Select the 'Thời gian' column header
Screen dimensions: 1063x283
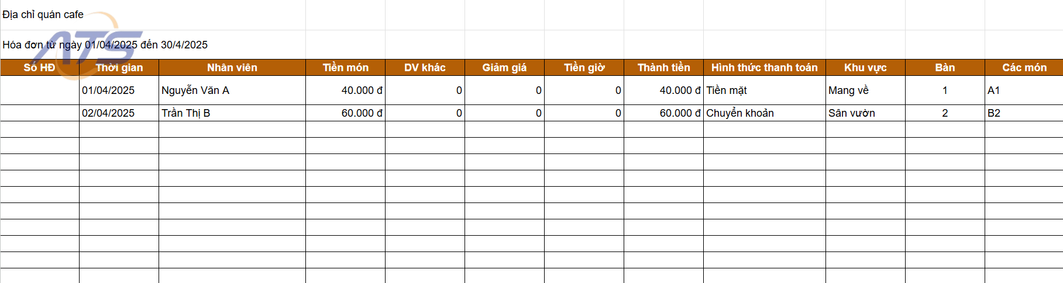click(119, 68)
